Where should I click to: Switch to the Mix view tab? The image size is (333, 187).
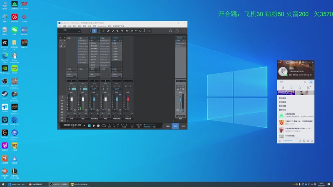[x=175, y=126]
